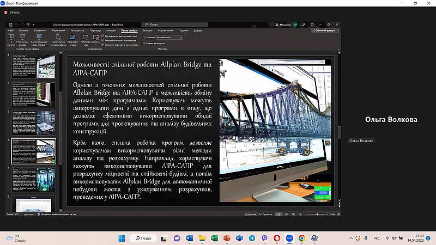Image resolution: width=436 pixels, height=245 pixels.
Task: Click Comments button in status bar
Action: click(265, 214)
